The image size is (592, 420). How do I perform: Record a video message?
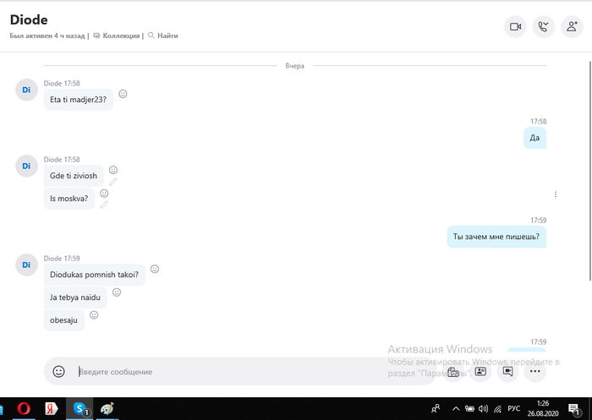[x=507, y=372]
